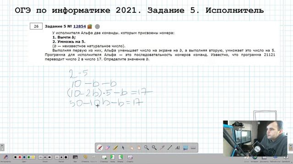Select the yellow Marker highlighter tool
Image resolution: width=293 pixels, height=164 pixels.
115,148
